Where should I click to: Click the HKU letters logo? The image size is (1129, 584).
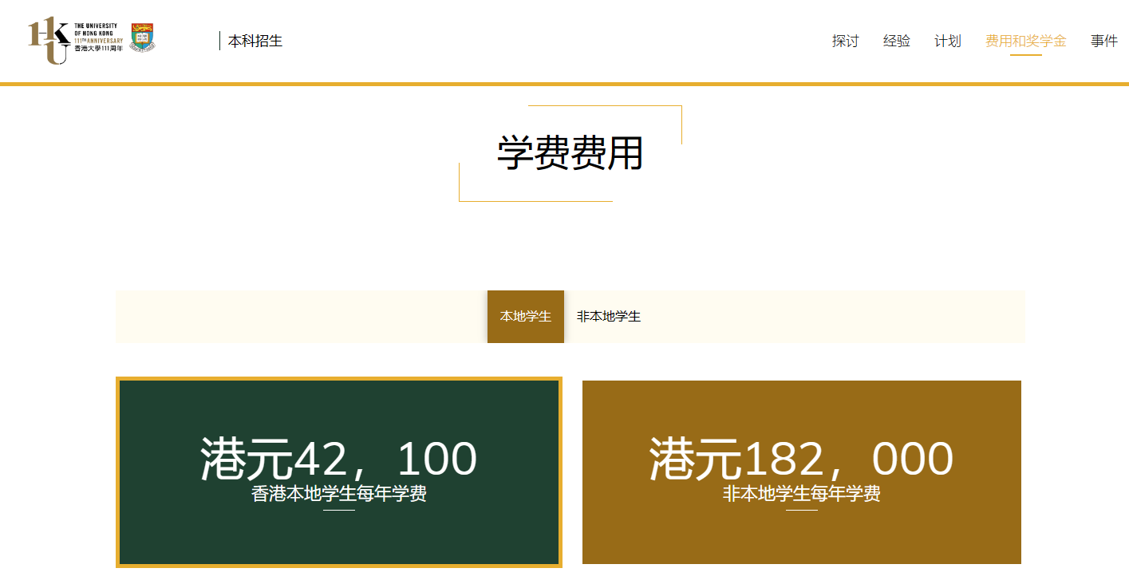coord(48,41)
